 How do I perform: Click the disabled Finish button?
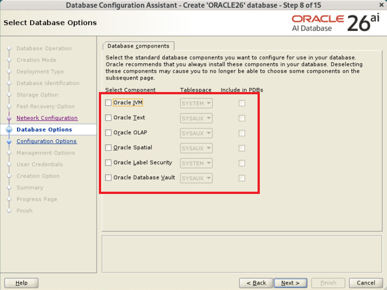pos(328,283)
